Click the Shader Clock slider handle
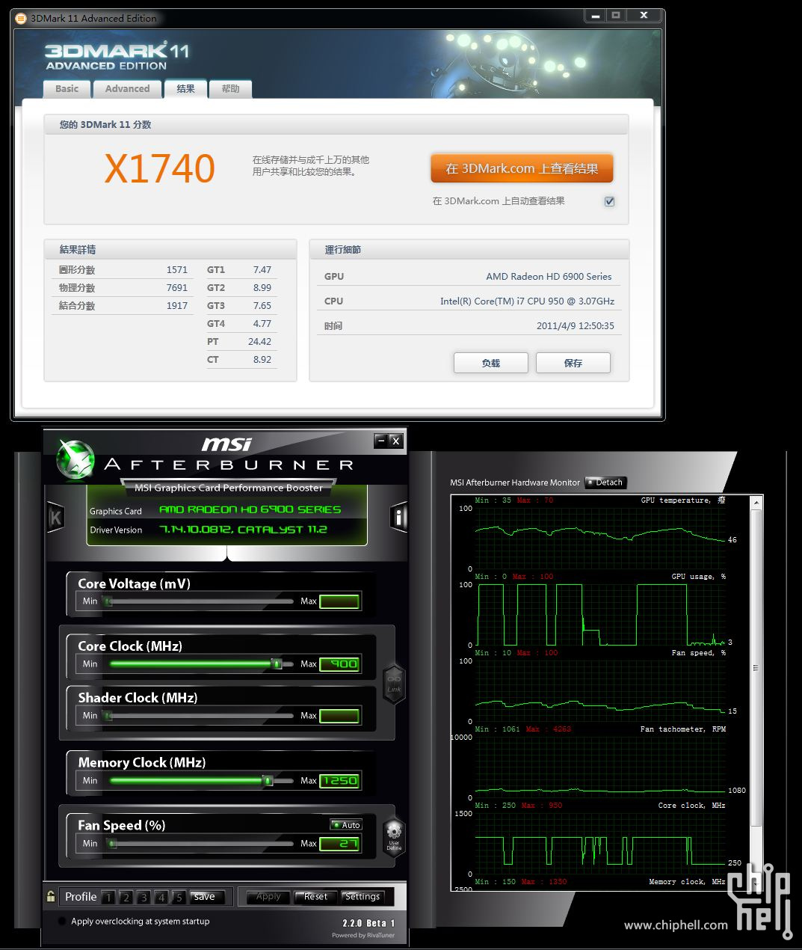 (x=108, y=715)
